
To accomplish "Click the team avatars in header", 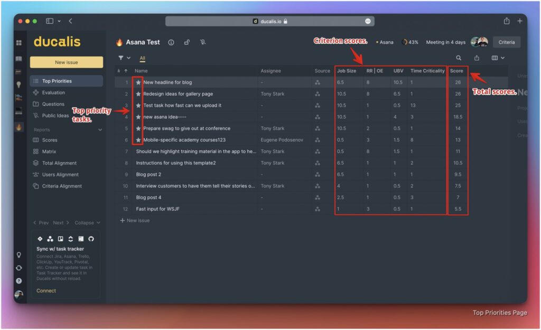I will pyautogui.click(x=480, y=42).
